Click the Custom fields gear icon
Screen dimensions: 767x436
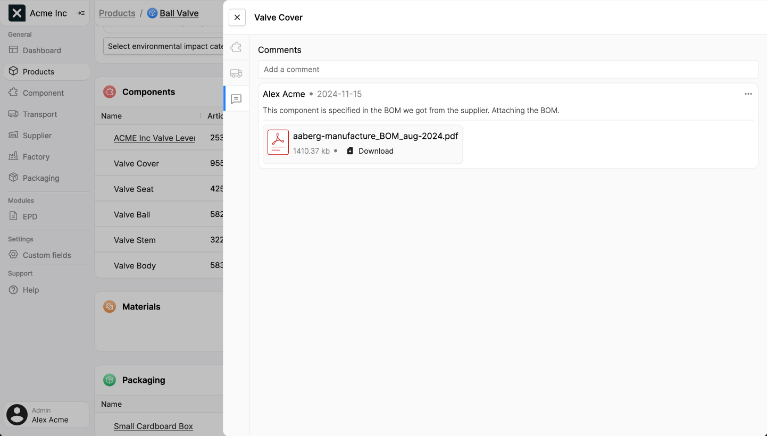click(13, 255)
